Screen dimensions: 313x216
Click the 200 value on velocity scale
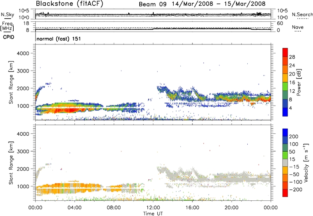(294, 136)
